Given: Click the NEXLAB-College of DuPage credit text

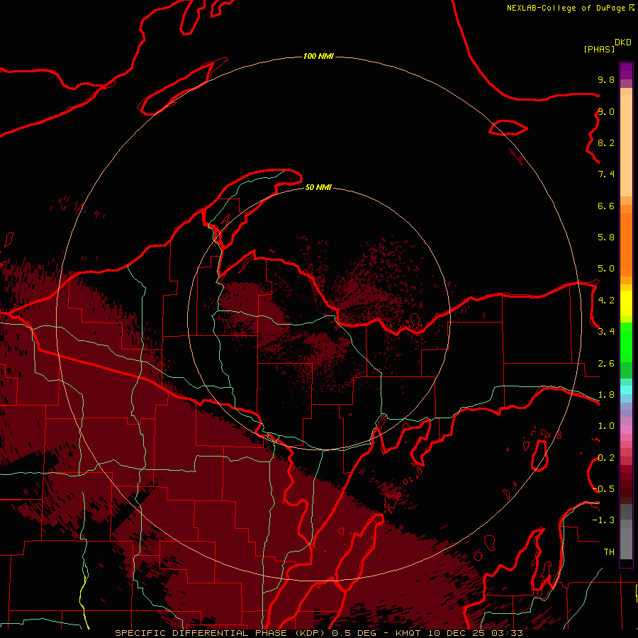Looking at the screenshot, I should [x=566, y=8].
